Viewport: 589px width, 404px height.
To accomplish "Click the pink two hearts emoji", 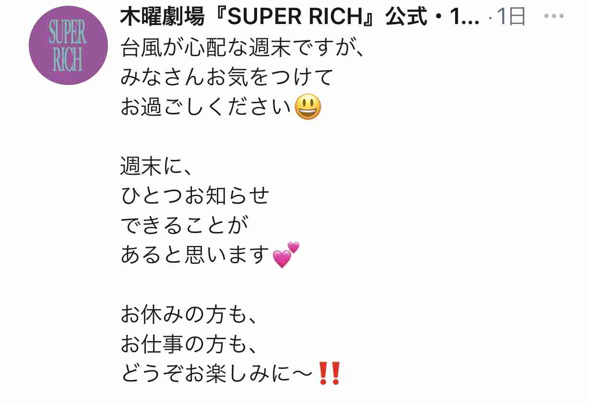I will 286,255.
